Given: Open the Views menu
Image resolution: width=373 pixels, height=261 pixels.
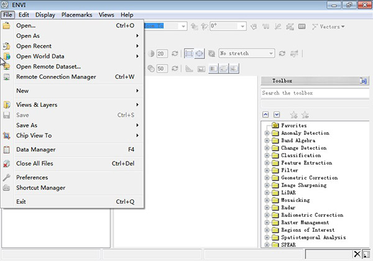Looking at the screenshot, I should click(106, 15).
